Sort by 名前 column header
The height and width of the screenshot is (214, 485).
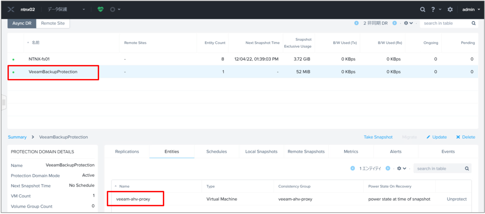coord(36,43)
